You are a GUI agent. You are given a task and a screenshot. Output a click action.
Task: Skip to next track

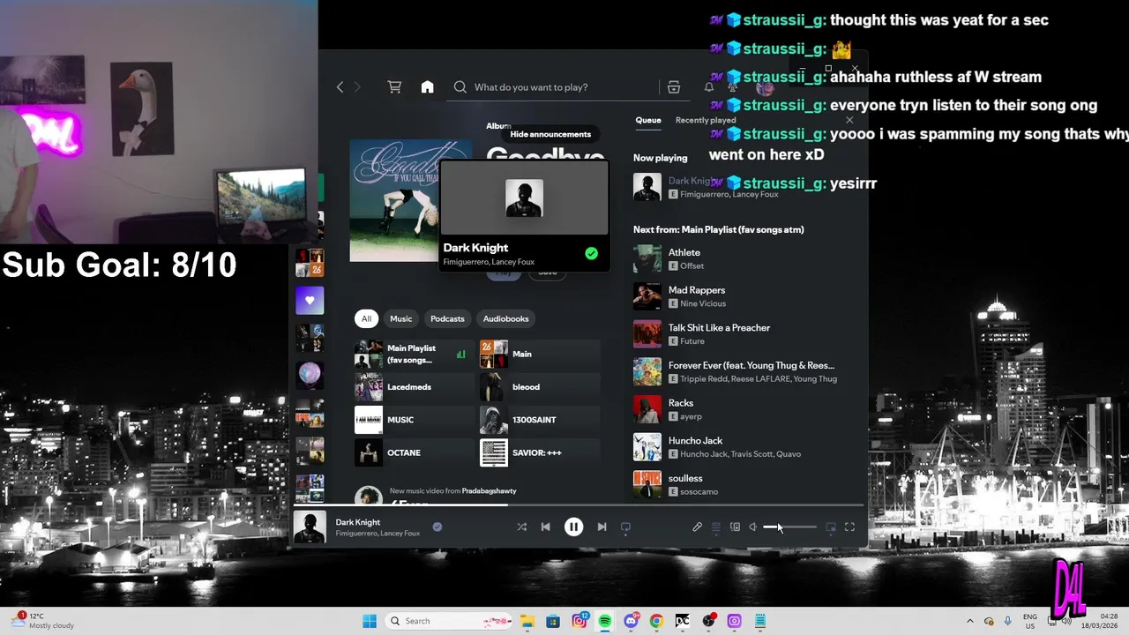pyautogui.click(x=602, y=527)
